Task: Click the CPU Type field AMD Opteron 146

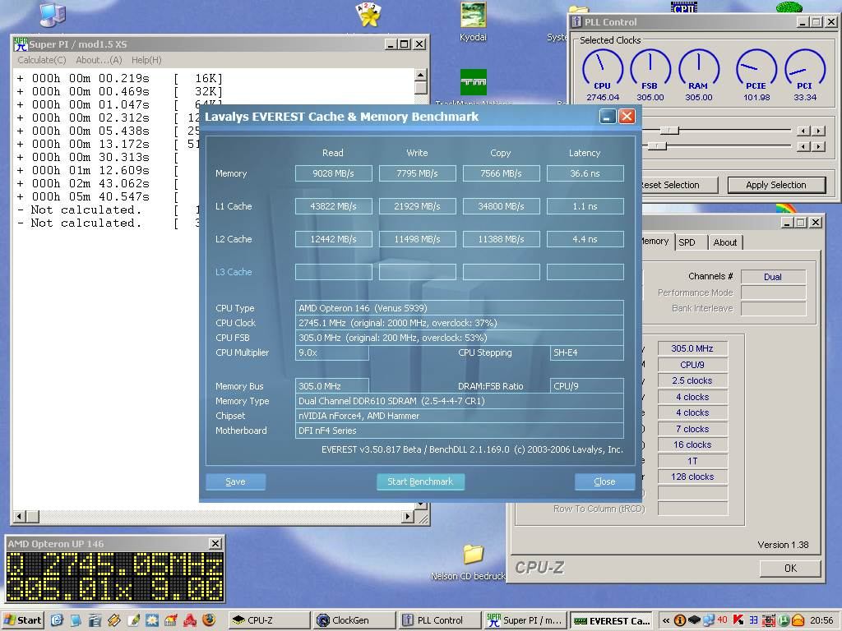Action: click(x=459, y=308)
